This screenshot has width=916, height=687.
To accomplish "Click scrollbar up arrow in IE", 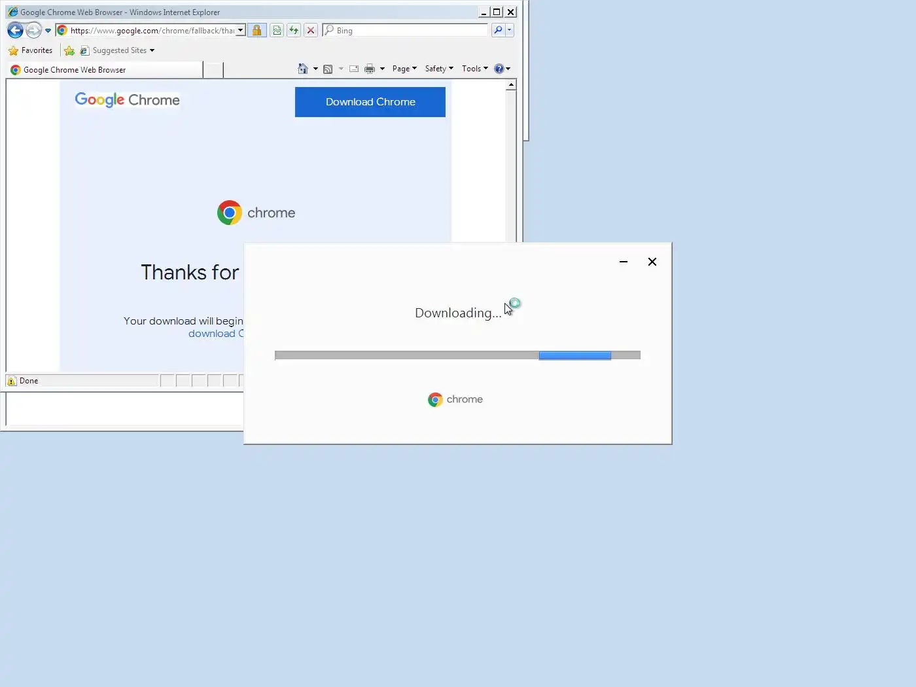I will (512, 85).
